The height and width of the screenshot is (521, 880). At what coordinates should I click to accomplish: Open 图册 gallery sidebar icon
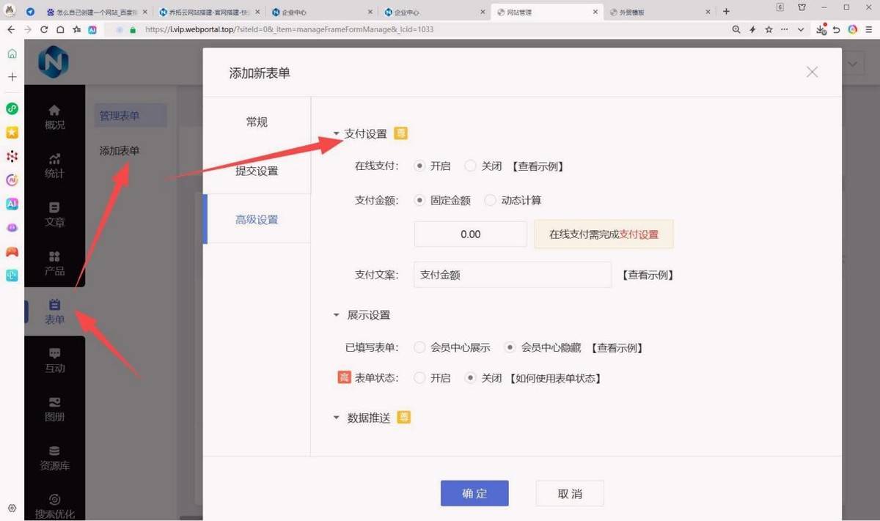[54, 409]
